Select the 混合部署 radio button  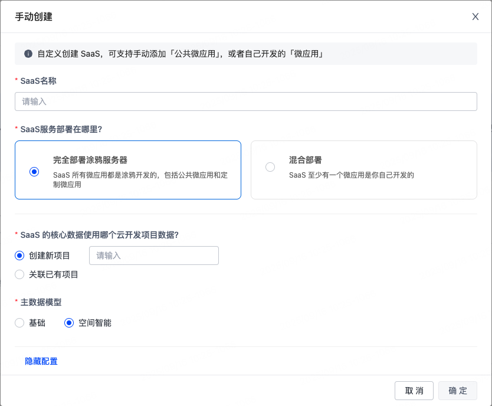tap(270, 167)
